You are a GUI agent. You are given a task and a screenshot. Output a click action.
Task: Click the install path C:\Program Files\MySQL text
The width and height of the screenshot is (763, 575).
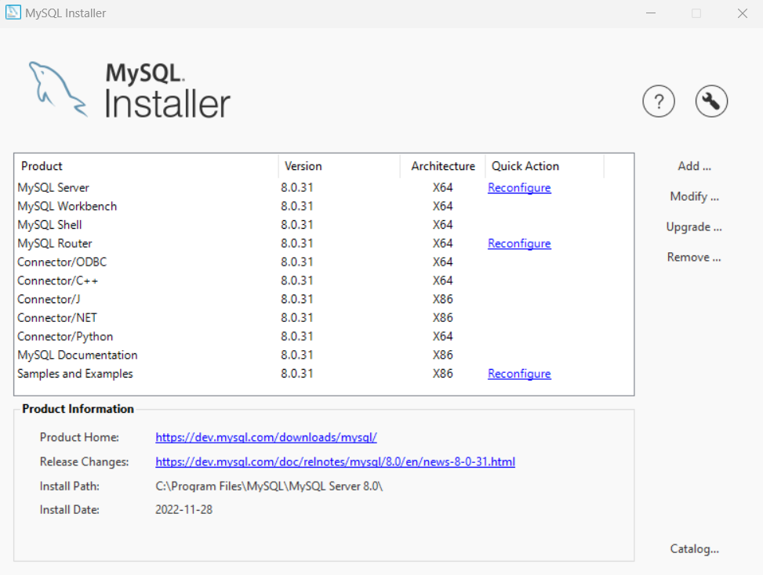(x=269, y=486)
